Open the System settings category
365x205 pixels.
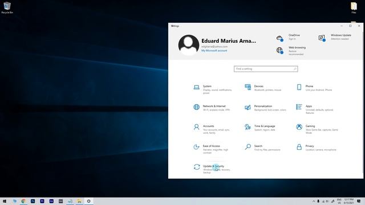click(x=213, y=89)
